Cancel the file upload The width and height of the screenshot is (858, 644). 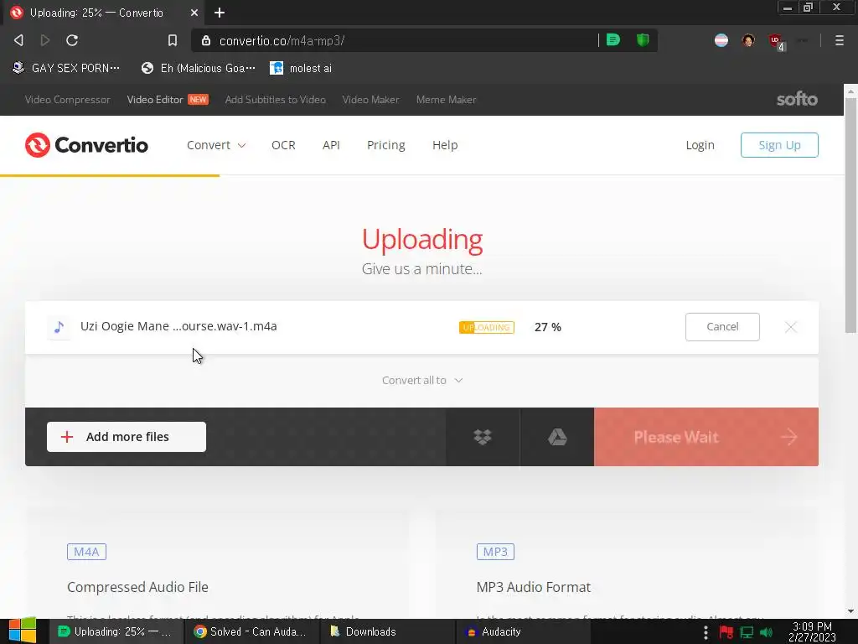coord(722,327)
